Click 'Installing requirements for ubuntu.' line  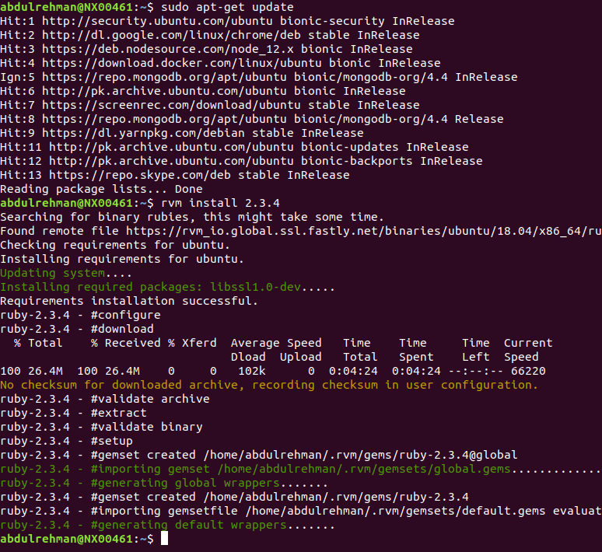(122, 259)
